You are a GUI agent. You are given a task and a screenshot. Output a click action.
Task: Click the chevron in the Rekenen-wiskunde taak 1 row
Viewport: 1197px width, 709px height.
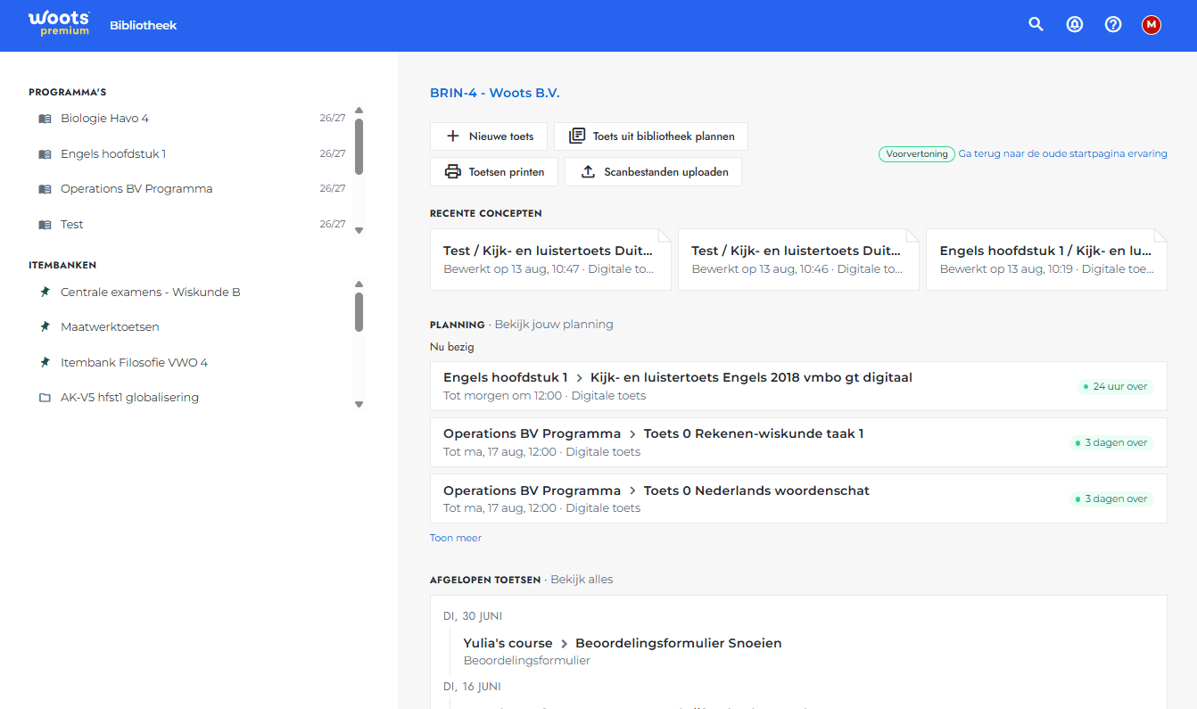click(x=632, y=434)
